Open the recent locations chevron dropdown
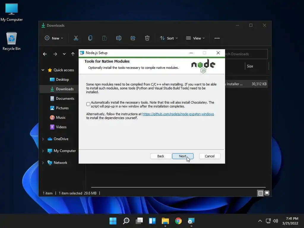The image size is (304, 228). tap(64, 54)
